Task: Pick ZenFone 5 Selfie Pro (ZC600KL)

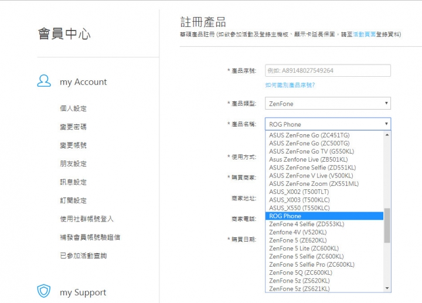Action: (324, 264)
